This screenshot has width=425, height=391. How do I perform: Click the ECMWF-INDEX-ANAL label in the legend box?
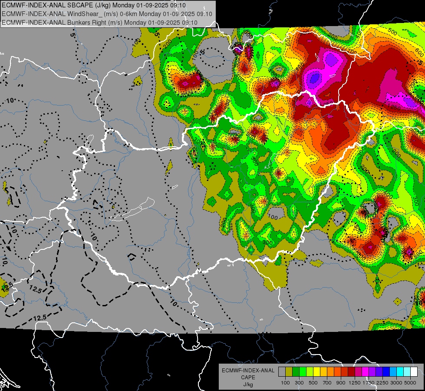(248, 371)
